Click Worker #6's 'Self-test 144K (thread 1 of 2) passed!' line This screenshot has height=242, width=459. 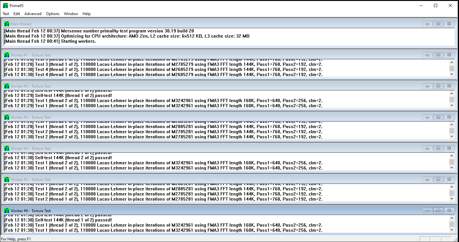point(58,220)
